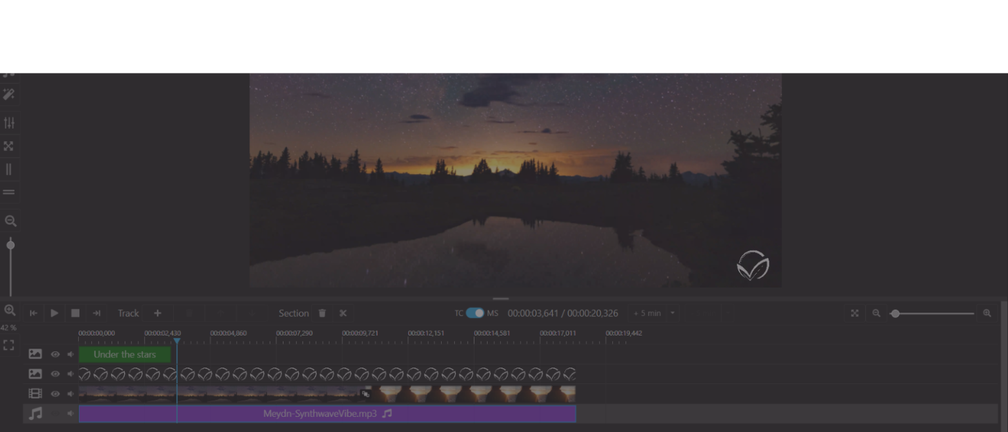Toggle visibility of the logo overlay track
The image size is (1008, 432).
coord(55,374)
